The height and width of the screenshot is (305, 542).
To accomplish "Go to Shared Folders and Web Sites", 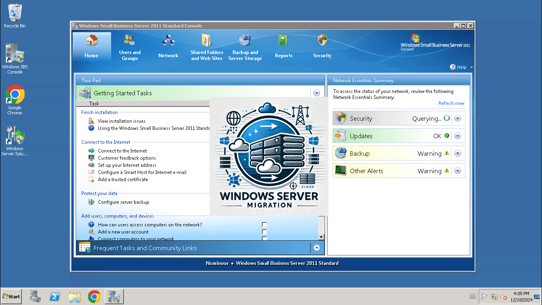I will pyautogui.click(x=207, y=46).
